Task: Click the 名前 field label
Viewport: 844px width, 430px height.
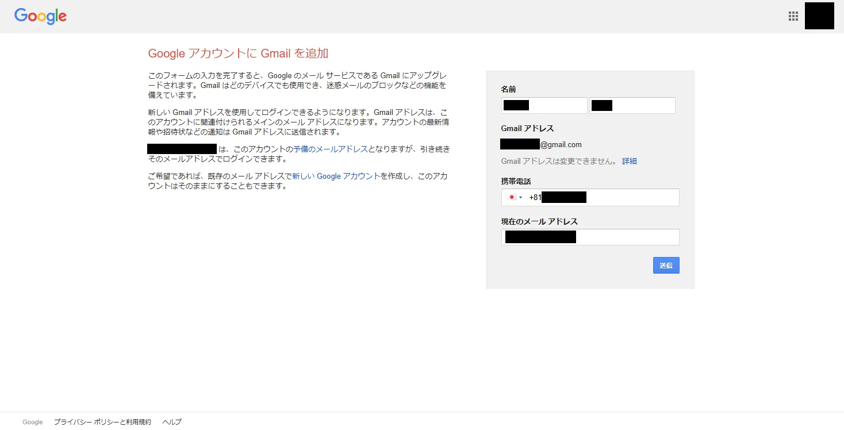Action: click(x=508, y=89)
